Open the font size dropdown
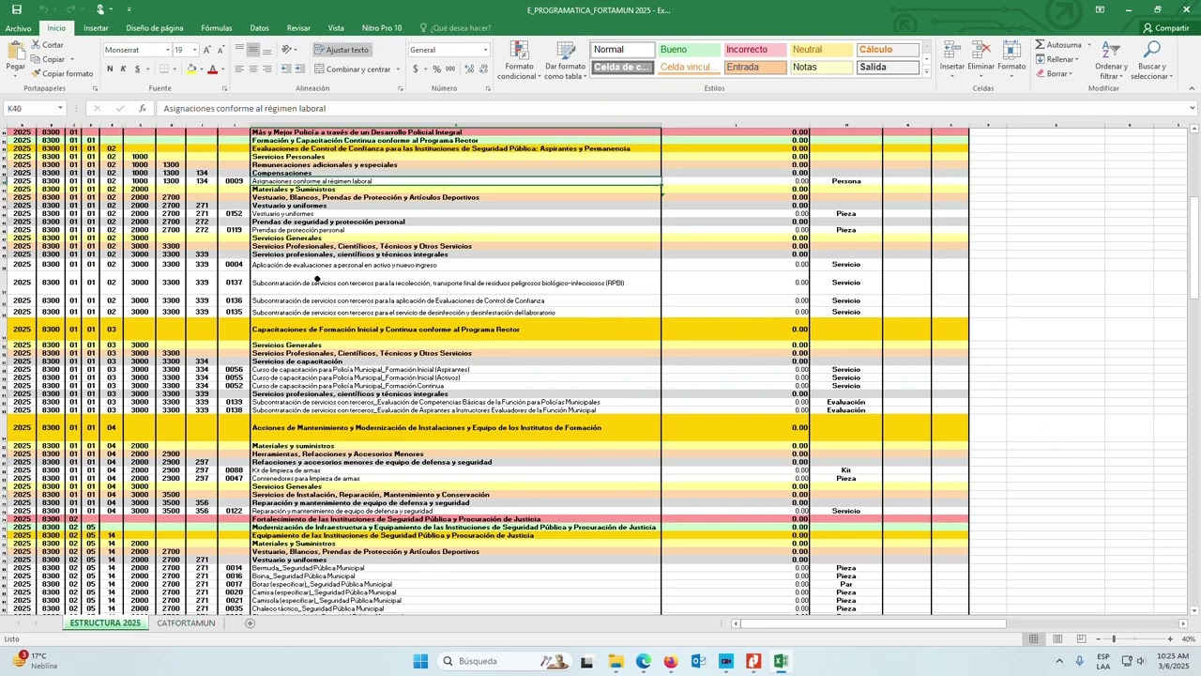The image size is (1201, 676). tap(195, 50)
